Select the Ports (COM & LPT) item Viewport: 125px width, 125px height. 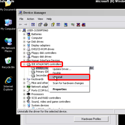coord(40,90)
